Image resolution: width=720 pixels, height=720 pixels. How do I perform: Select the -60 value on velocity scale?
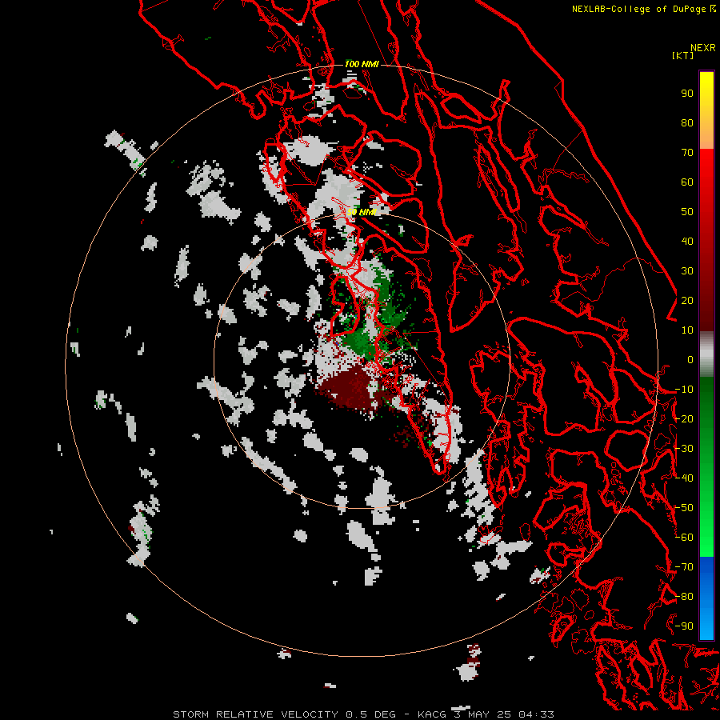coord(684,538)
